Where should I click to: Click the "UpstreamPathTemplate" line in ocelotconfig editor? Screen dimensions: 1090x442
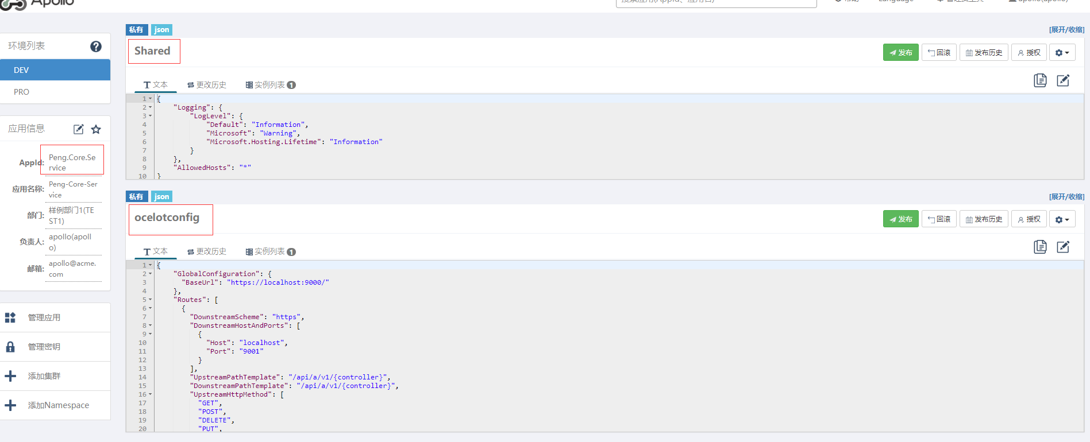point(290,377)
